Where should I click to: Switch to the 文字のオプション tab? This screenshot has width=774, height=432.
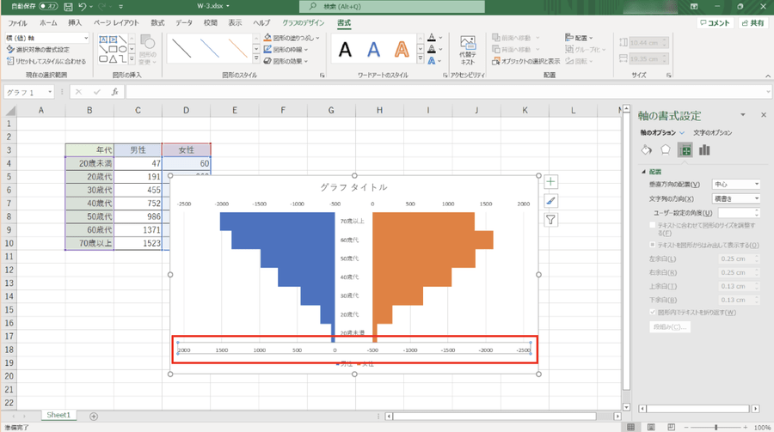click(712, 133)
